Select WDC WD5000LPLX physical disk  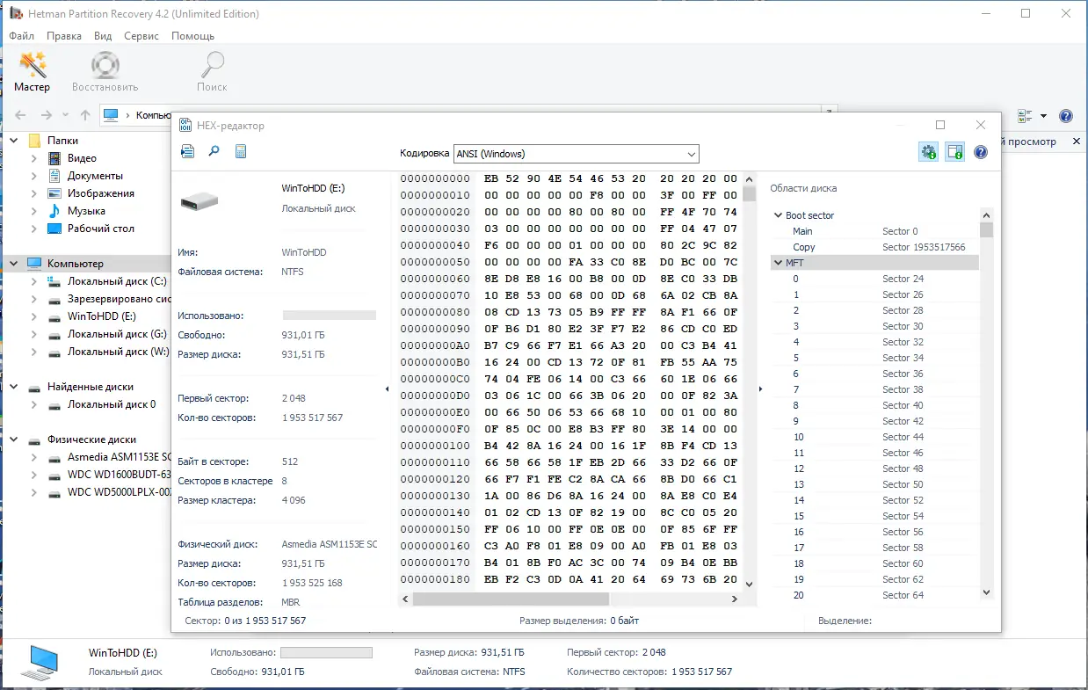(x=119, y=492)
